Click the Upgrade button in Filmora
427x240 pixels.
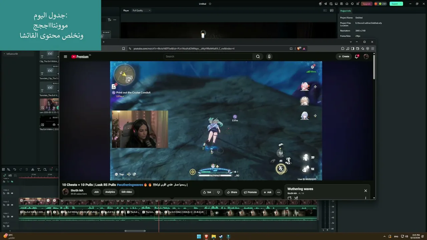[x=367, y=4]
